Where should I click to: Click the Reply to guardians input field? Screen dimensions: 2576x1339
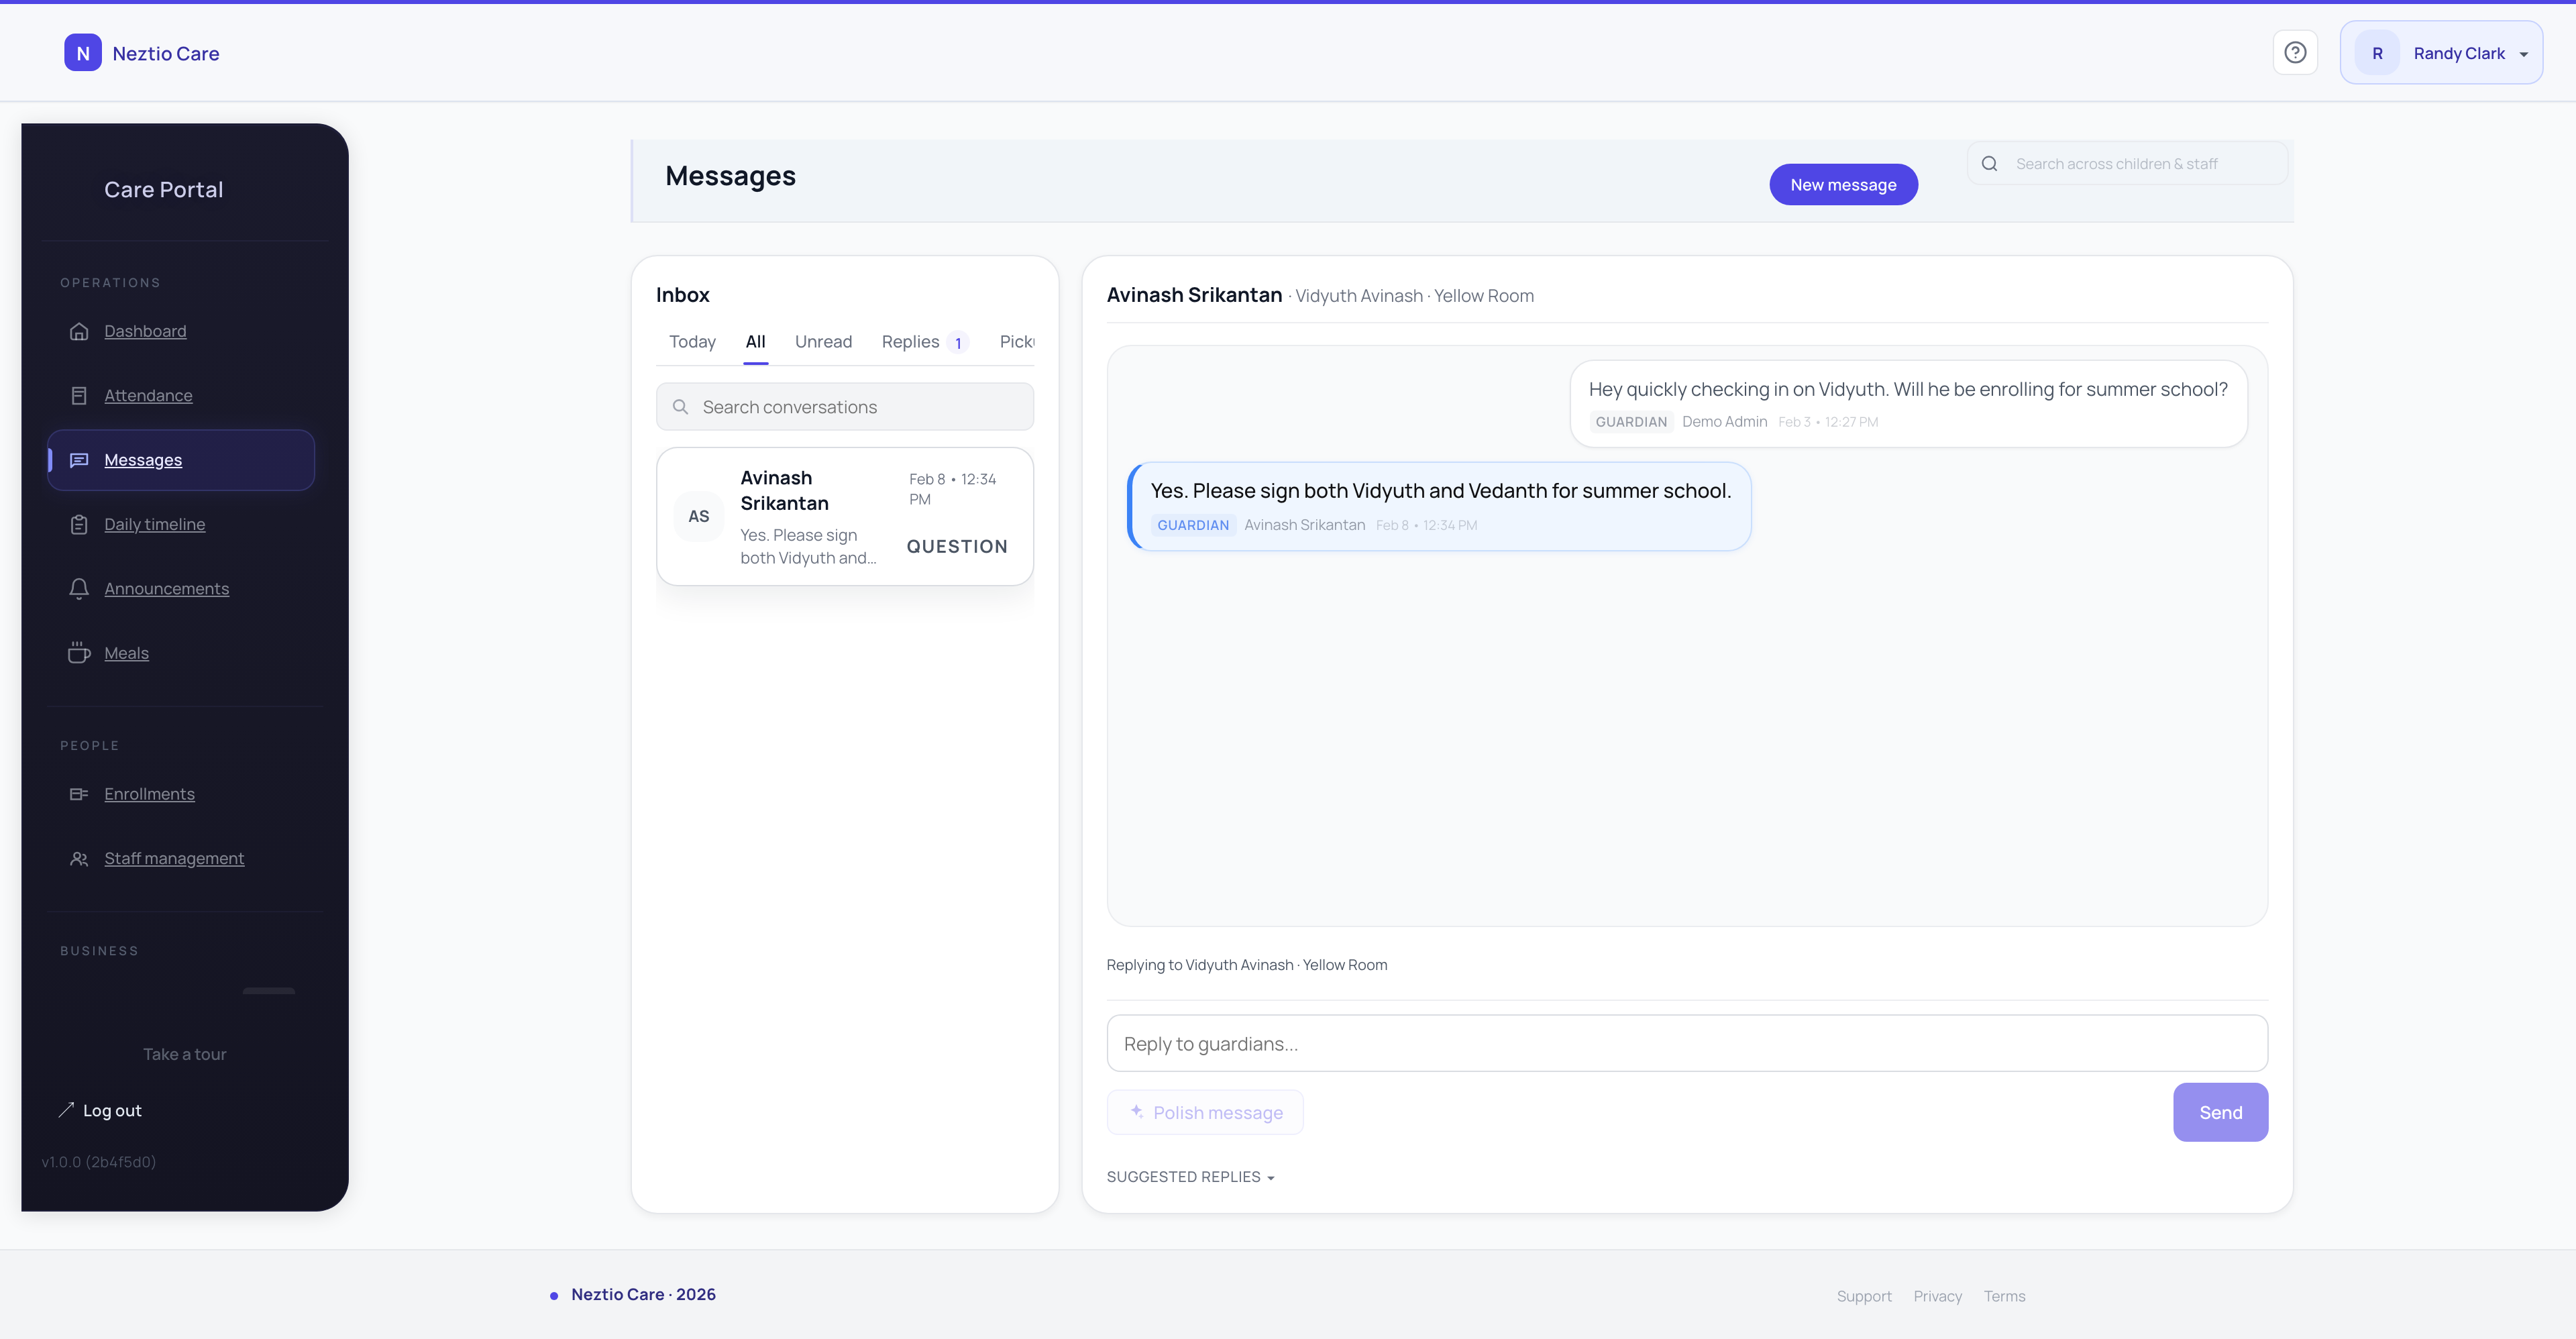(1687, 1043)
